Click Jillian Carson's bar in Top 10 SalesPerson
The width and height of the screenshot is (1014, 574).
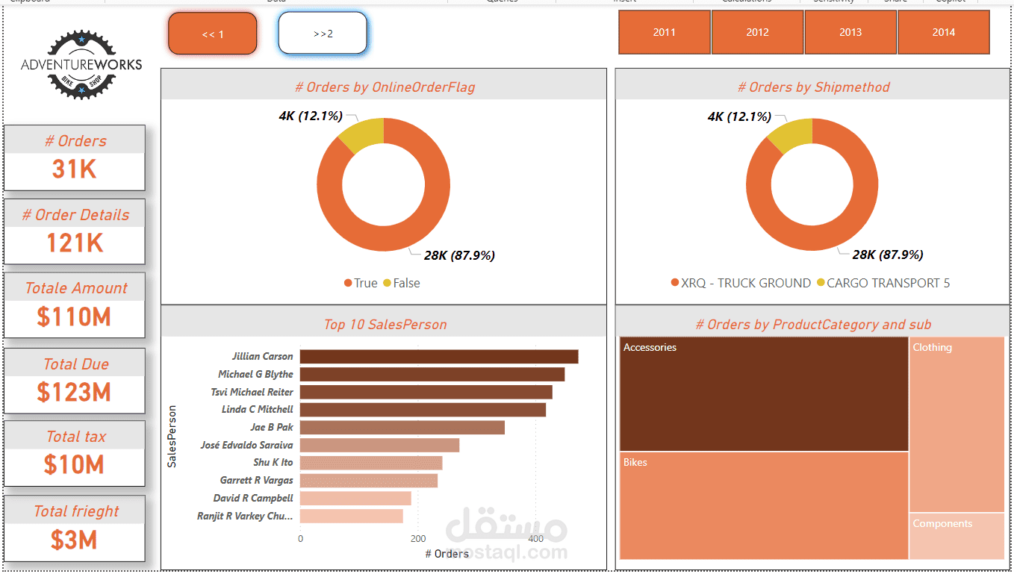(x=437, y=356)
